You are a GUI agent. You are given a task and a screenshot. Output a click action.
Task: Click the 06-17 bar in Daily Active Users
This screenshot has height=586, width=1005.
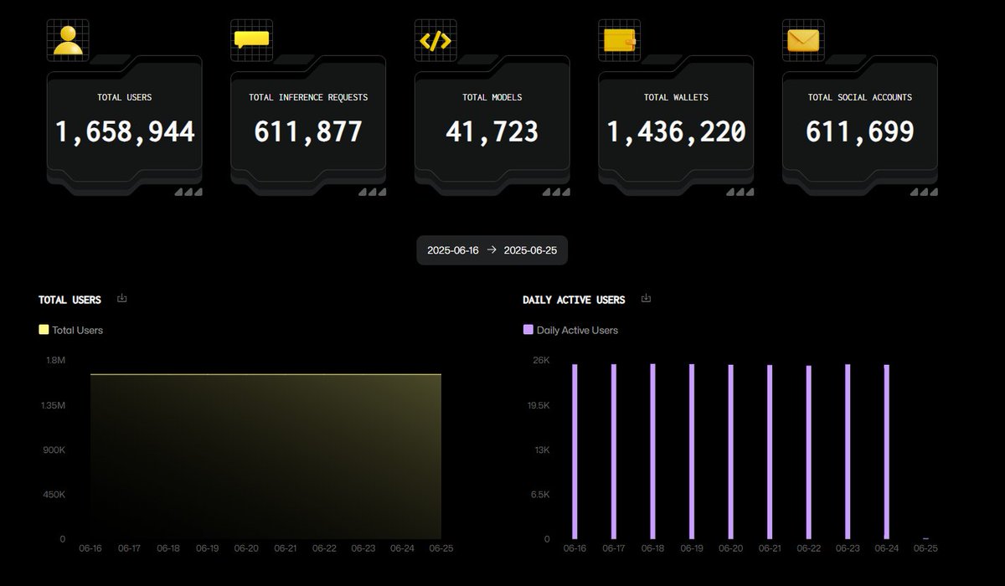[x=614, y=451]
